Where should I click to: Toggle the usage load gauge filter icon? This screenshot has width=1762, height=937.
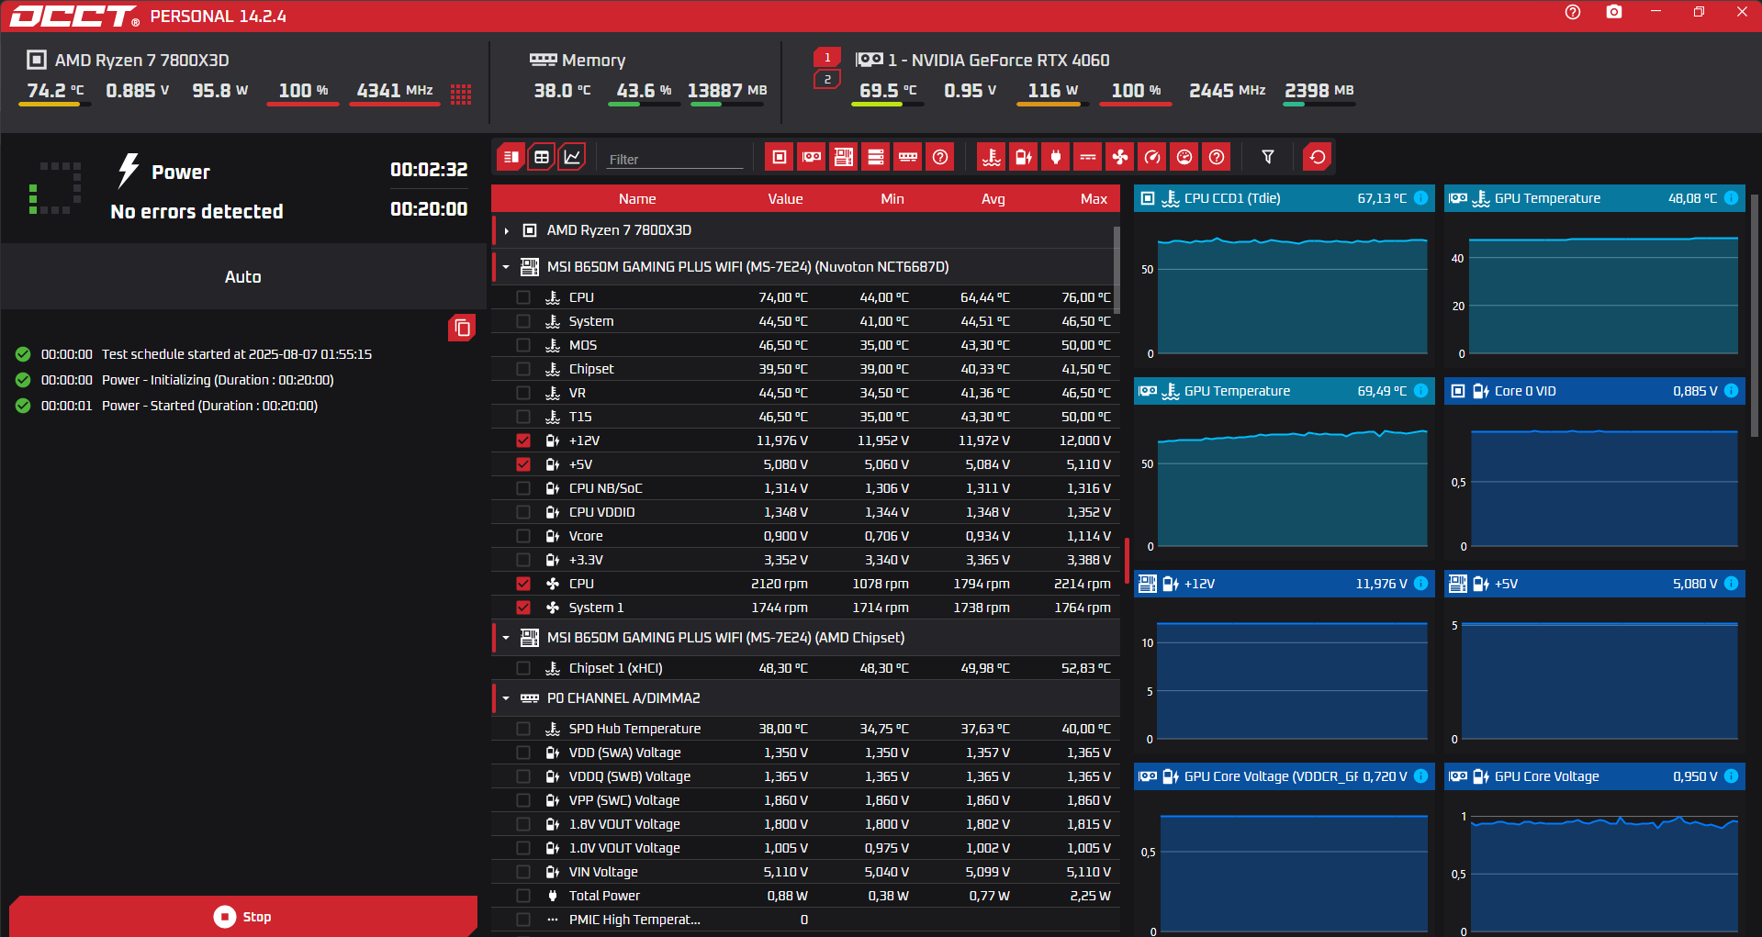pyautogui.click(x=1184, y=157)
